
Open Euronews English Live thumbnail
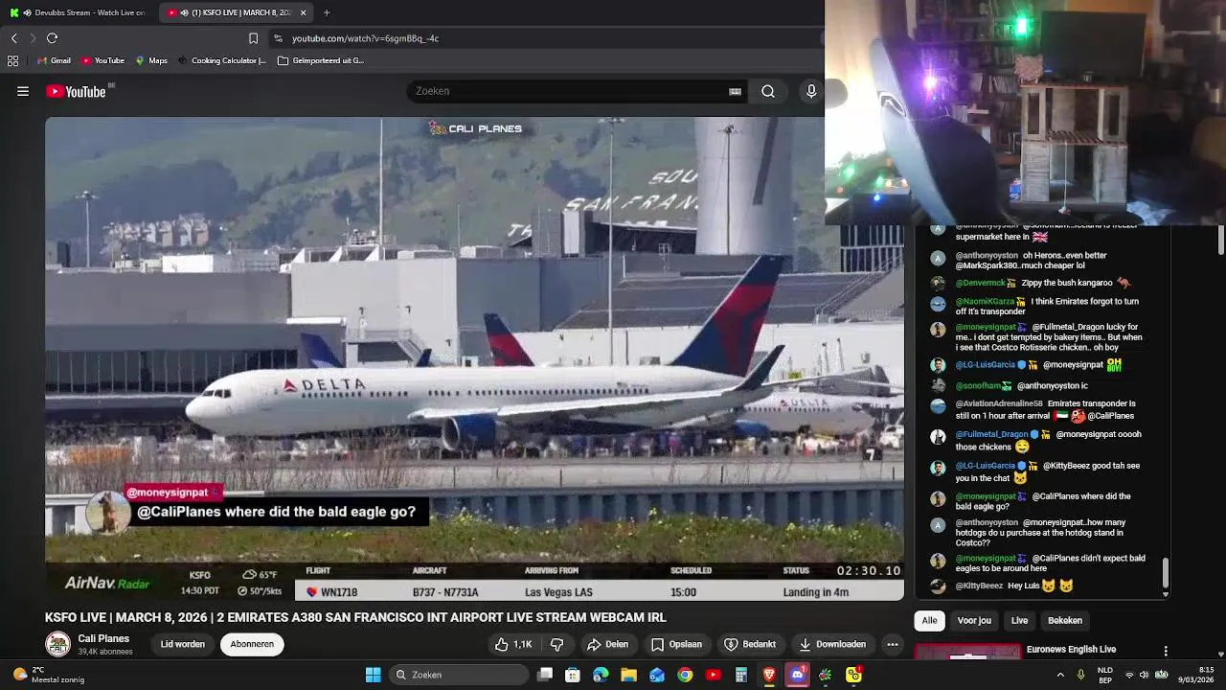click(967, 652)
